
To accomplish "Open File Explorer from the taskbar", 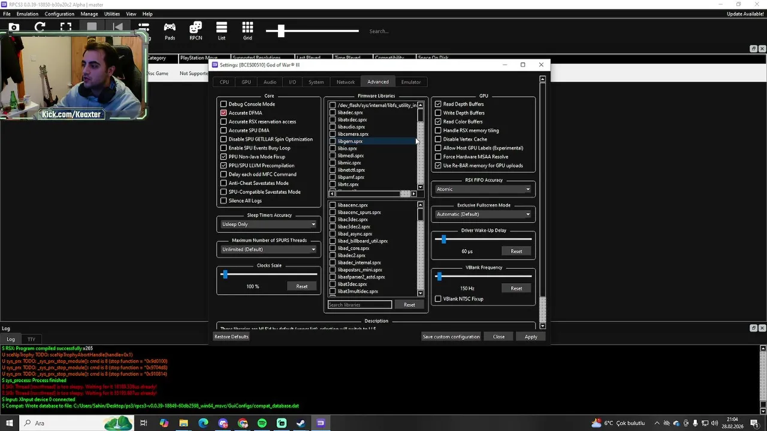I will click(x=183, y=423).
